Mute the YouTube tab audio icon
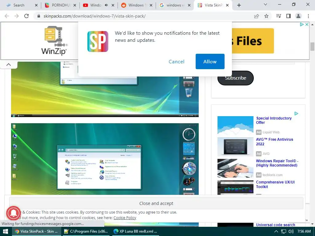 click(x=106, y=5)
